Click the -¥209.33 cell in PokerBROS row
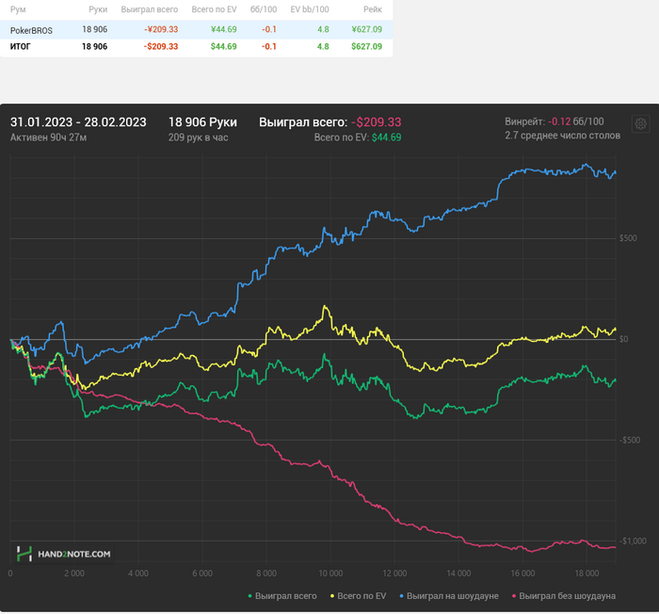The image size is (659, 614). [161, 29]
